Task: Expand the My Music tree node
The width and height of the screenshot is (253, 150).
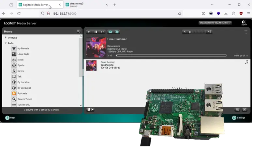Action: [x=6, y=38]
